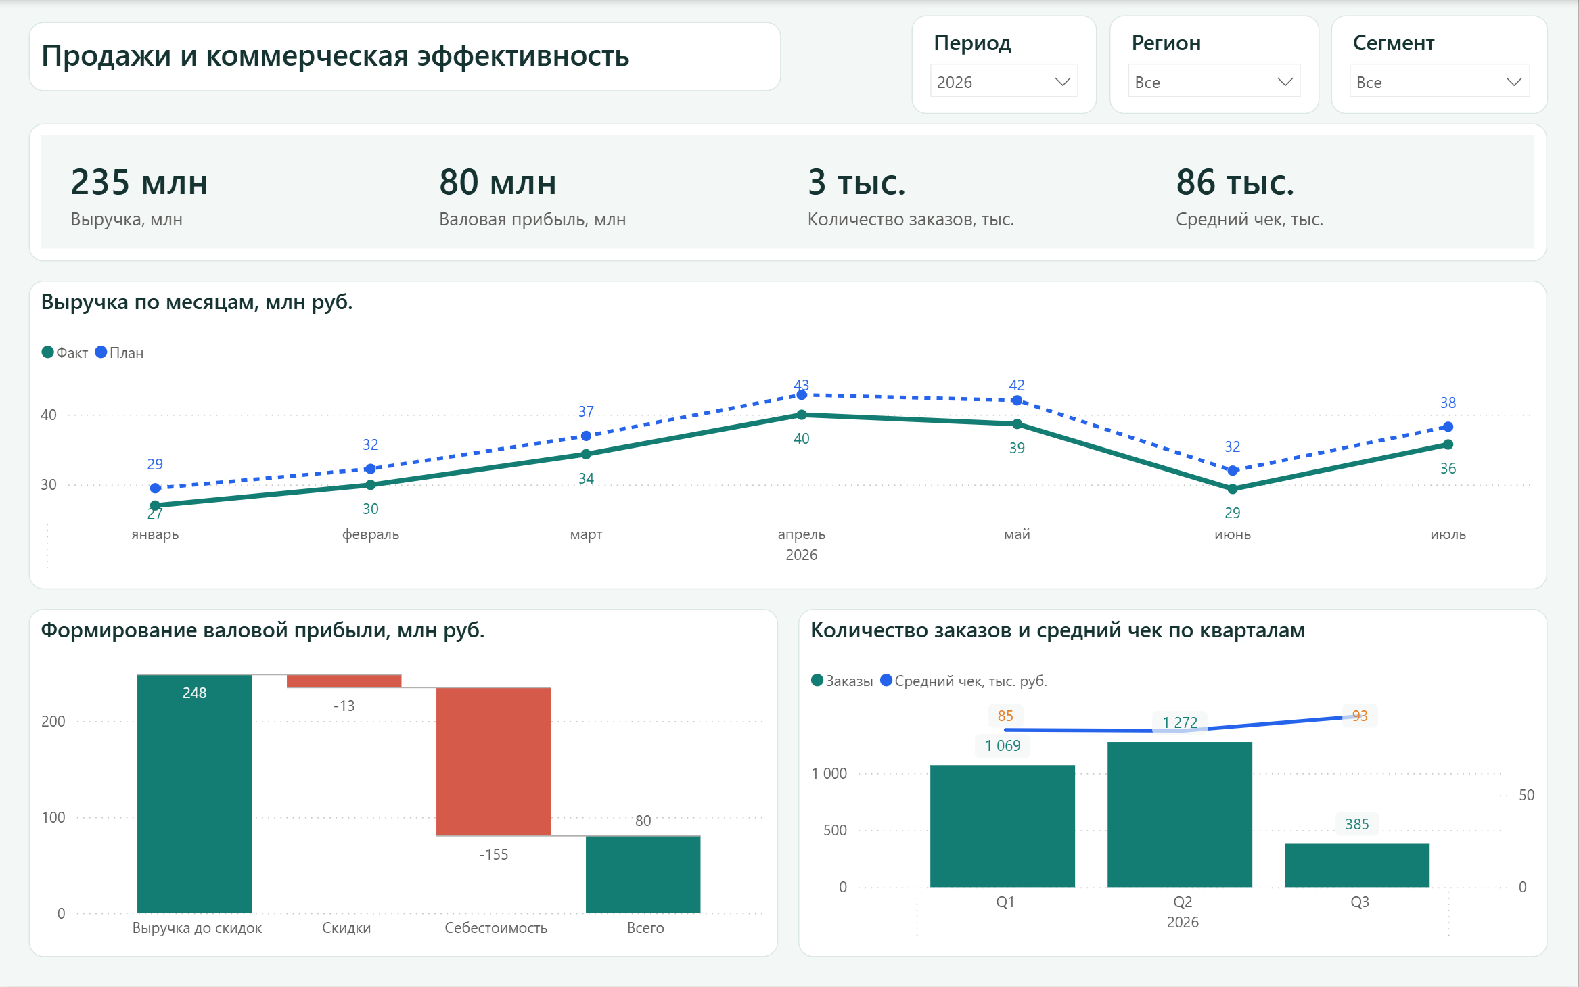Select the План data point for январь

click(x=155, y=488)
